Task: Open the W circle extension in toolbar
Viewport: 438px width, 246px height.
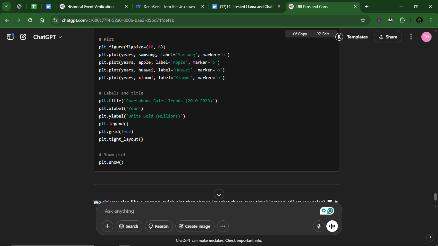Action: [x=391, y=20]
